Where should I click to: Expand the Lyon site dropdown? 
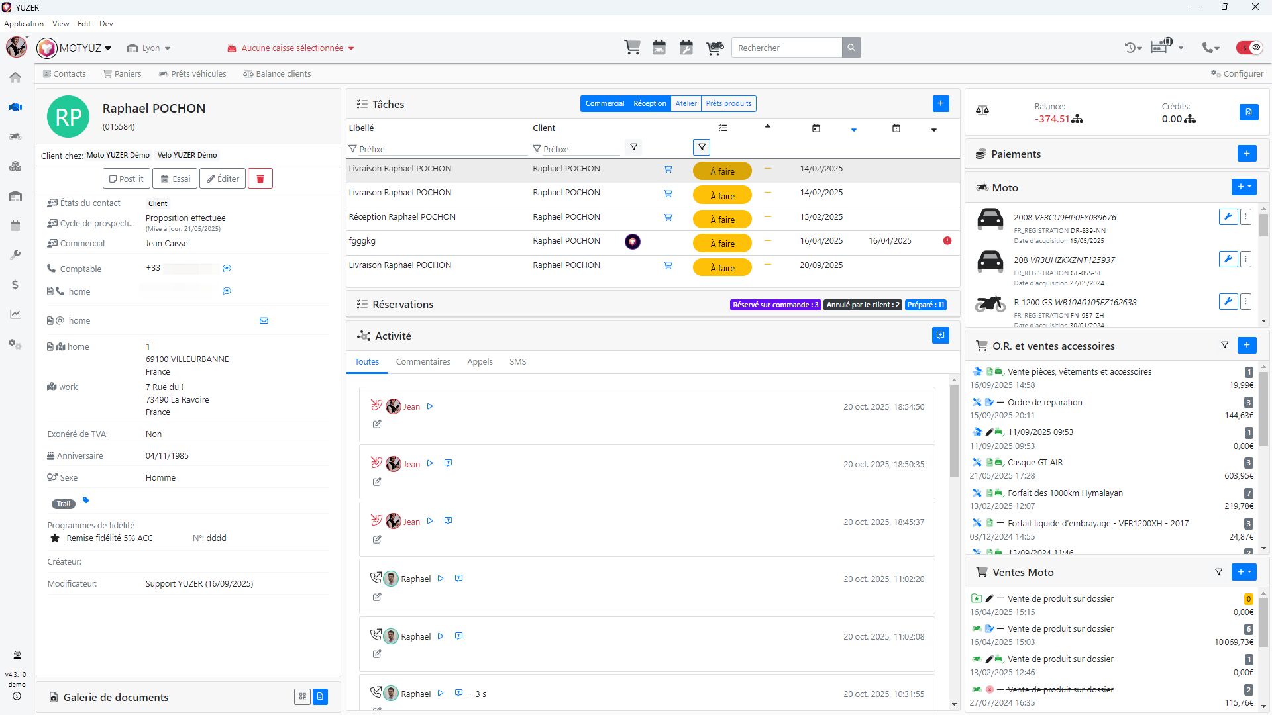pyautogui.click(x=150, y=48)
